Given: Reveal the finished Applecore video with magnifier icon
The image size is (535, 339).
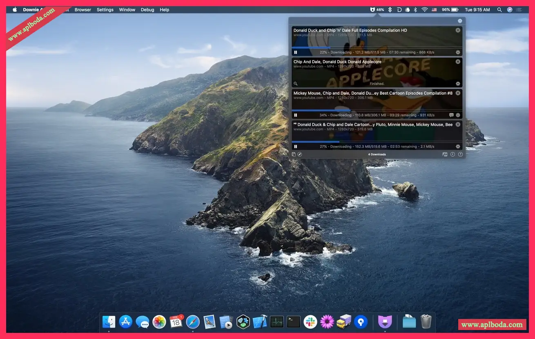Looking at the screenshot, I should 296,84.
